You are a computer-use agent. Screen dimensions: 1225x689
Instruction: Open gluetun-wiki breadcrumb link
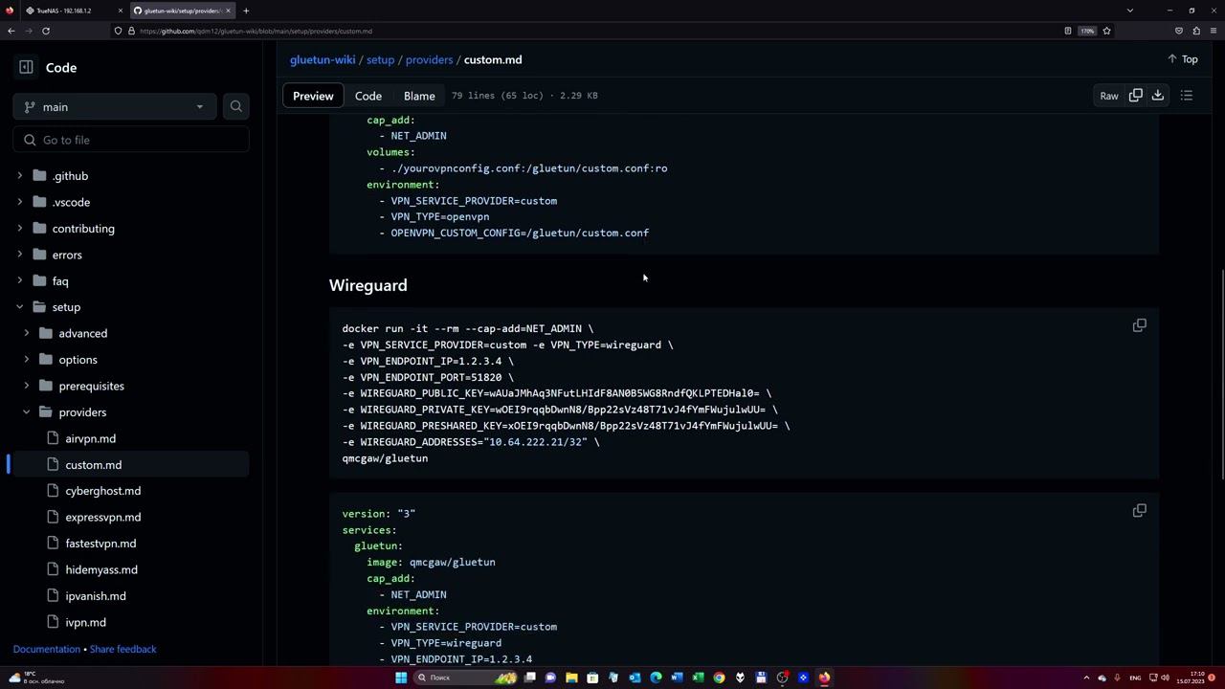coord(323,59)
